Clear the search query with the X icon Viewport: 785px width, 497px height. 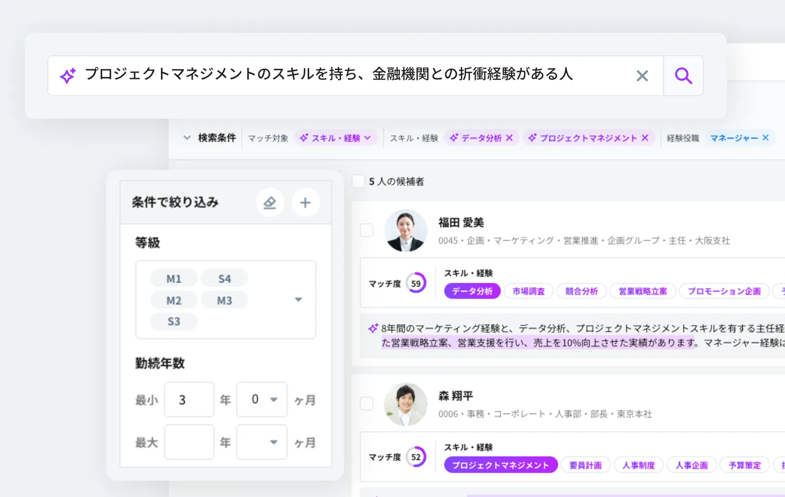[643, 76]
